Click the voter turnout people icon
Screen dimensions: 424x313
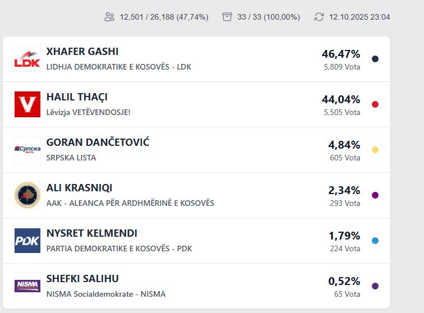109,17
